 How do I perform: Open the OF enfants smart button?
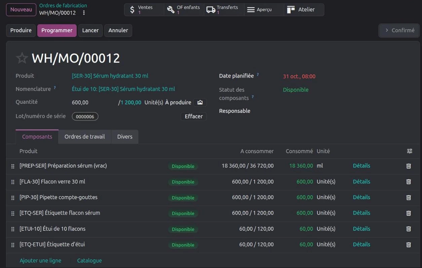[184, 10]
